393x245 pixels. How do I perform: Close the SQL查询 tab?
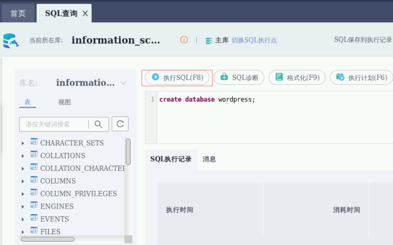point(85,13)
